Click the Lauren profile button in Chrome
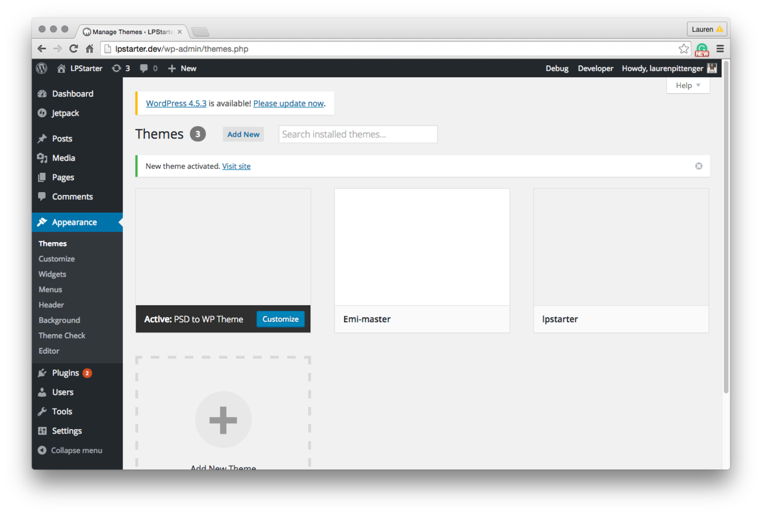This screenshot has width=762, height=515. pos(707,29)
